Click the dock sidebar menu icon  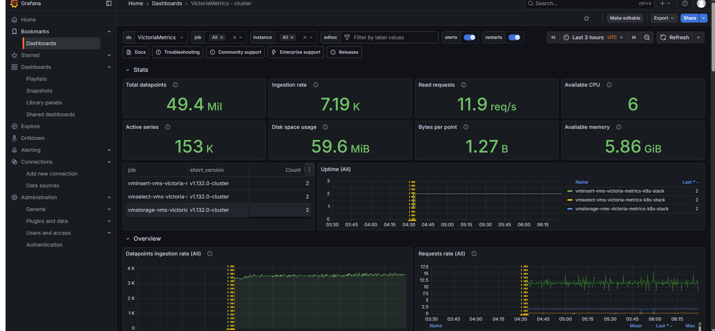[109, 3]
